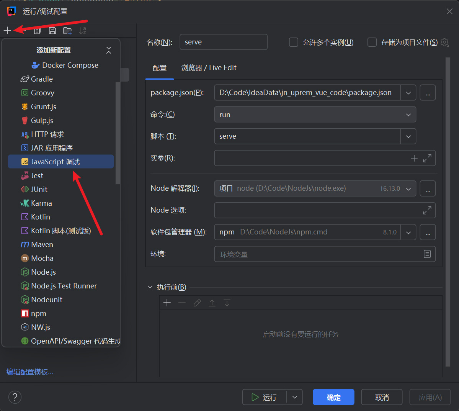459x411 pixels.
Task: Click the sort configurations alphabetically icon
Action: (82, 31)
